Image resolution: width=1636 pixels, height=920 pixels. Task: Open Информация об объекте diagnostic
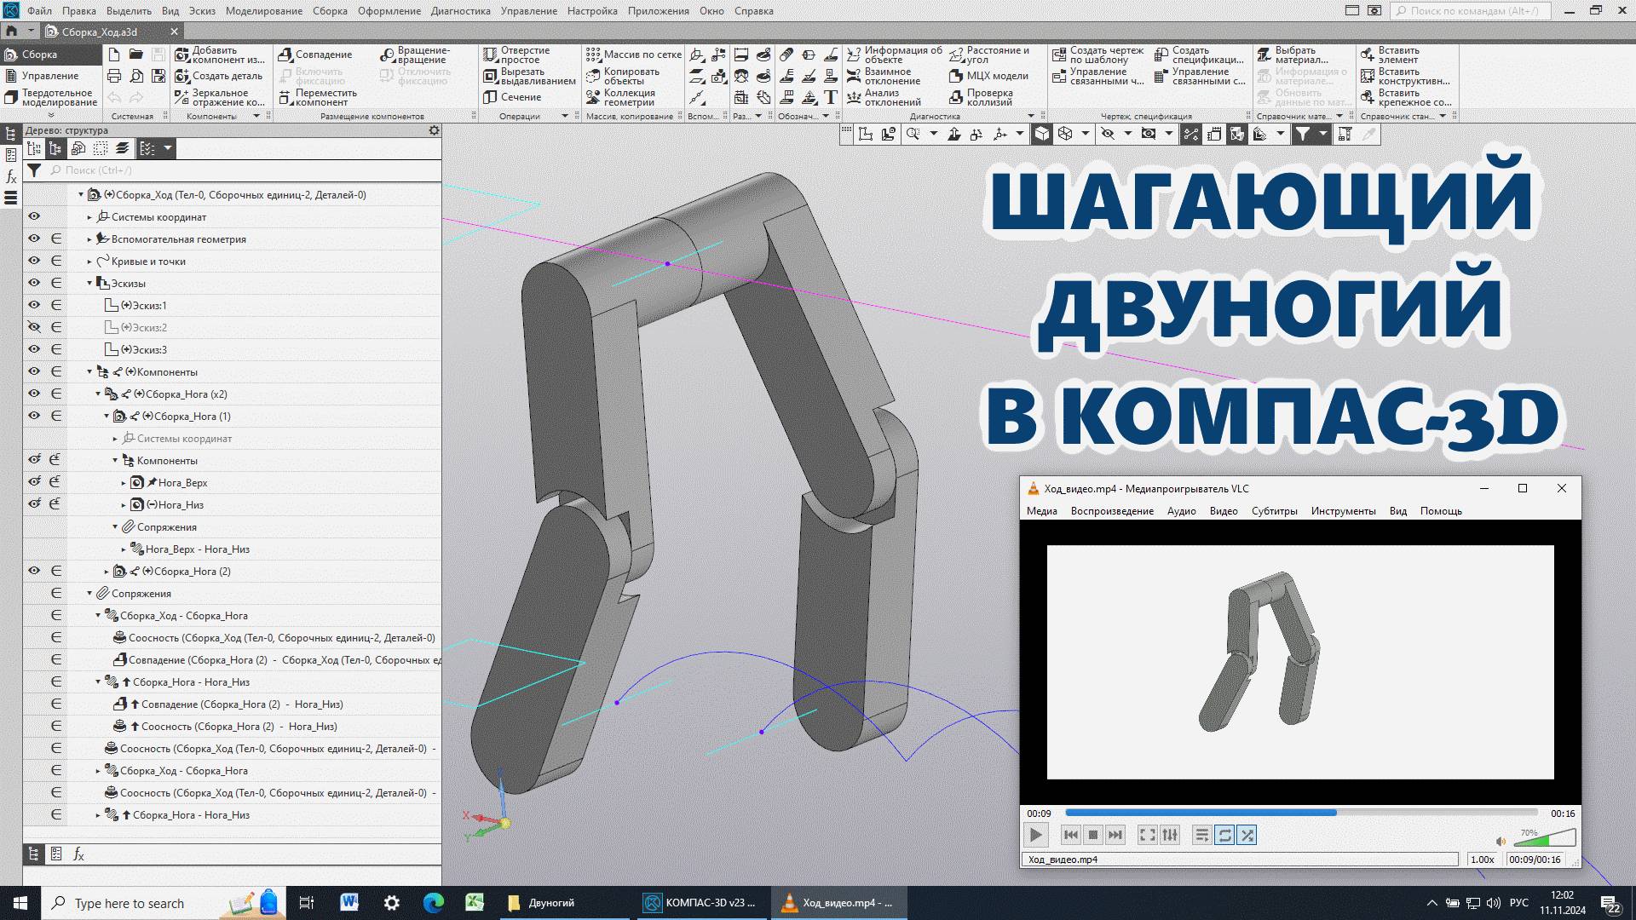tap(895, 55)
